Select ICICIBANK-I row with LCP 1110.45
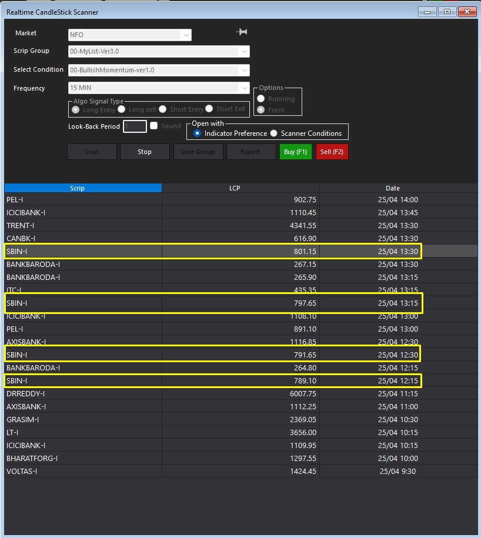The height and width of the screenshot is (538, 481). pos(241,213)
